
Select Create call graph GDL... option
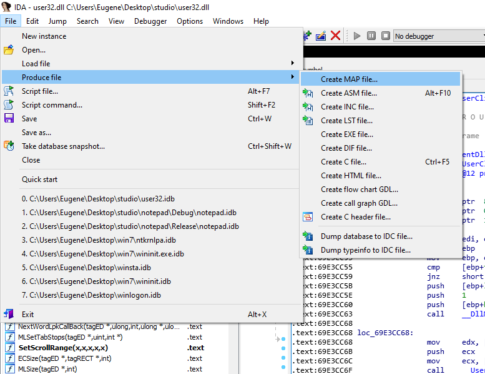tap(381, 203)
